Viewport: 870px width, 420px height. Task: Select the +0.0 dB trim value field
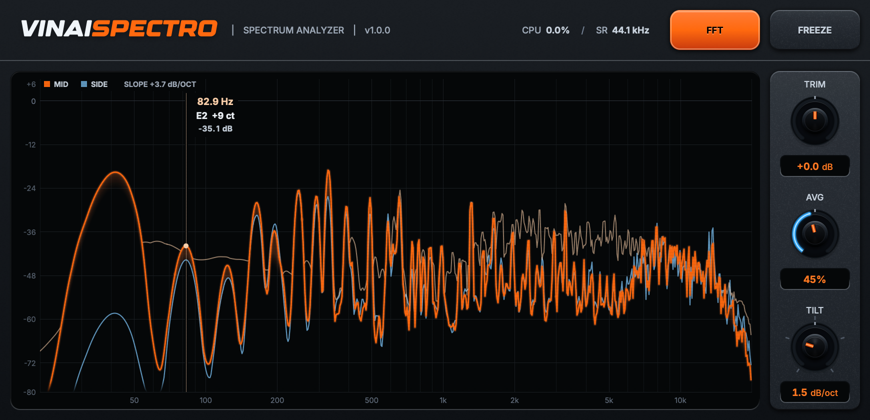(814, 166)
